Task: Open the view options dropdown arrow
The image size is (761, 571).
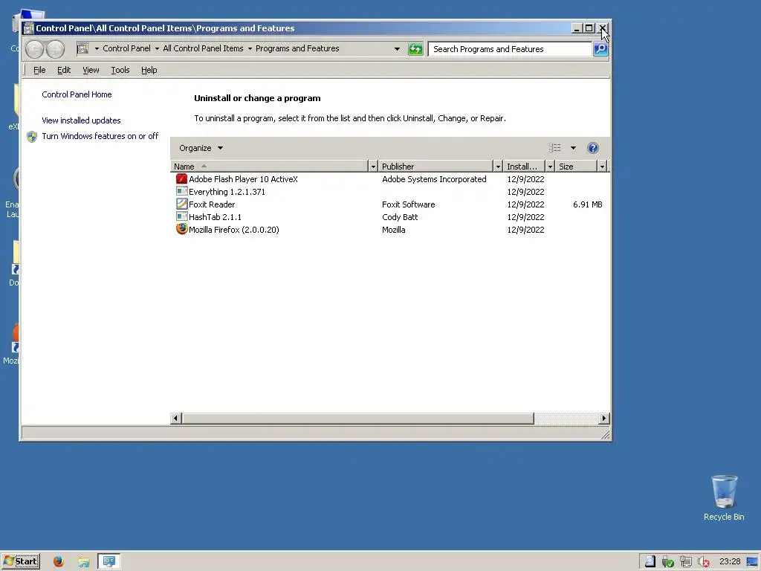Action: [x=573, y=148]
